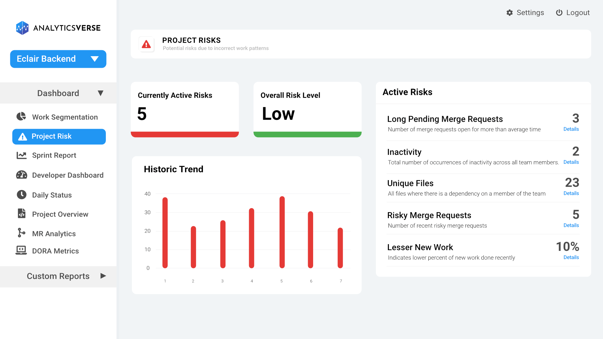Screen dimensions: 603x339
Task: Open Sprint Report via its chart icon
Action: 21,155
